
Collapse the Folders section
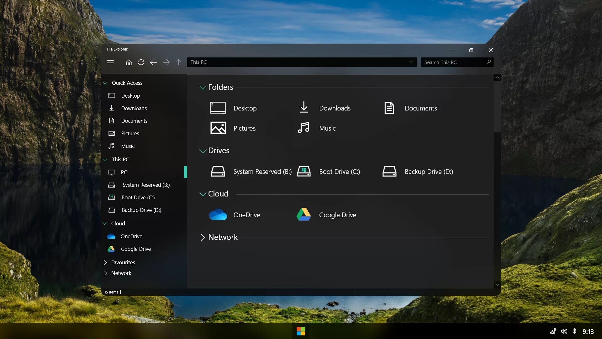[203, 87]
